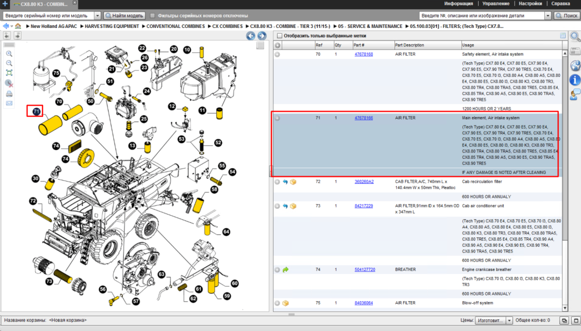
Task: Enable 'Отобразить только выбранные метки' checkbox
Action: point(280,35)
